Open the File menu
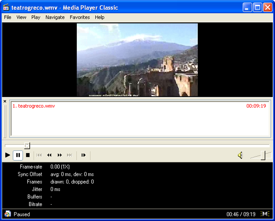 pos(8,17)
